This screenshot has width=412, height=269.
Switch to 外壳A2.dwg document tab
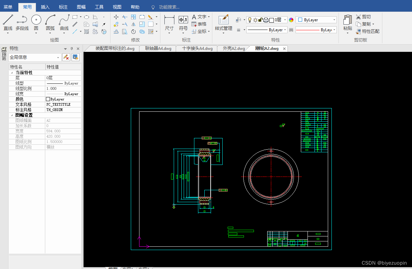point(234,49)
